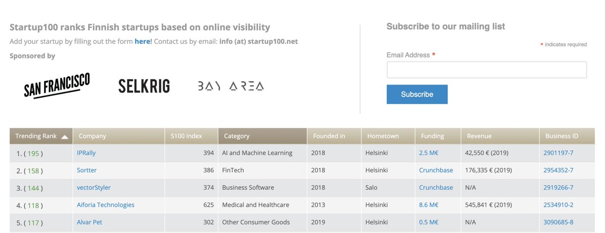606x233 pixels.
Task: Click the San Francisco sponsor logo
Action: (57, 85)
